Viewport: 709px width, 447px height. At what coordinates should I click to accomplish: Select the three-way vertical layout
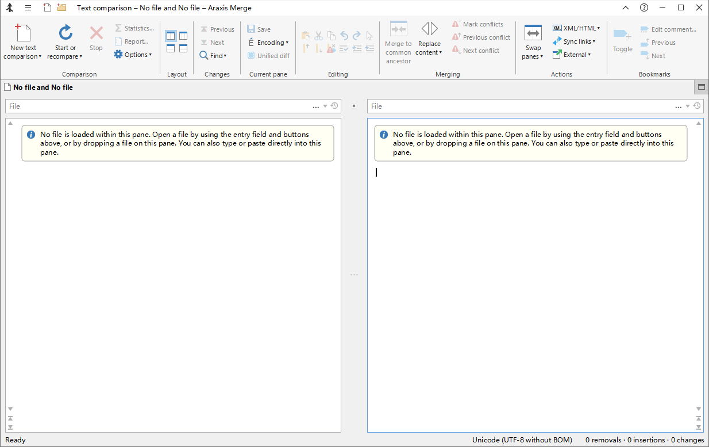pyautogui.click(x=183, y=36)
